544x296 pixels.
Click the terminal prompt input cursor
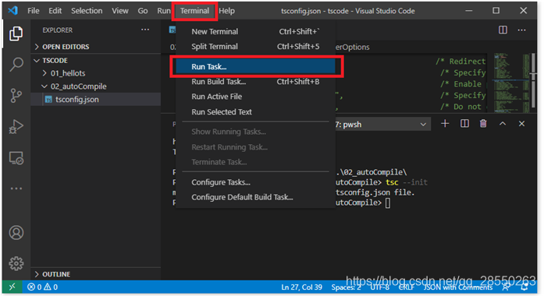coord(388,203)
